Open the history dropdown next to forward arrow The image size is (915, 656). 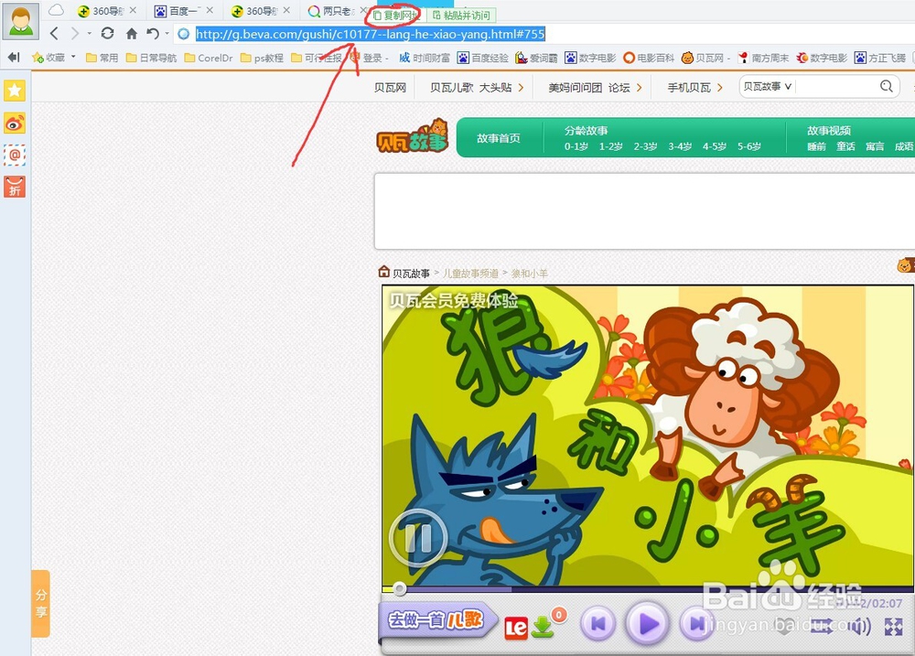(x=90, y=34)
